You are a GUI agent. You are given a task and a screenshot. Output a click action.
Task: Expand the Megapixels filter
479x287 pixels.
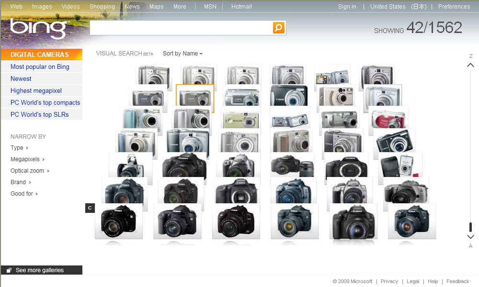[27, 159]
